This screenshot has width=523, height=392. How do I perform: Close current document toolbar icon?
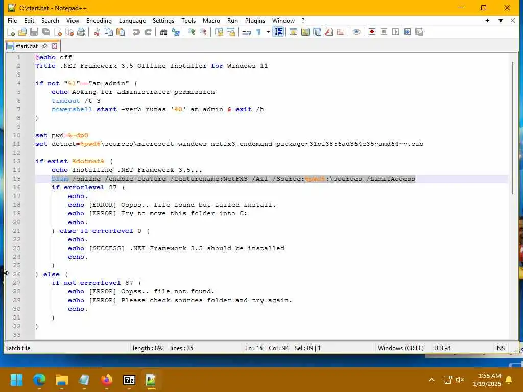tap(58, 32)
